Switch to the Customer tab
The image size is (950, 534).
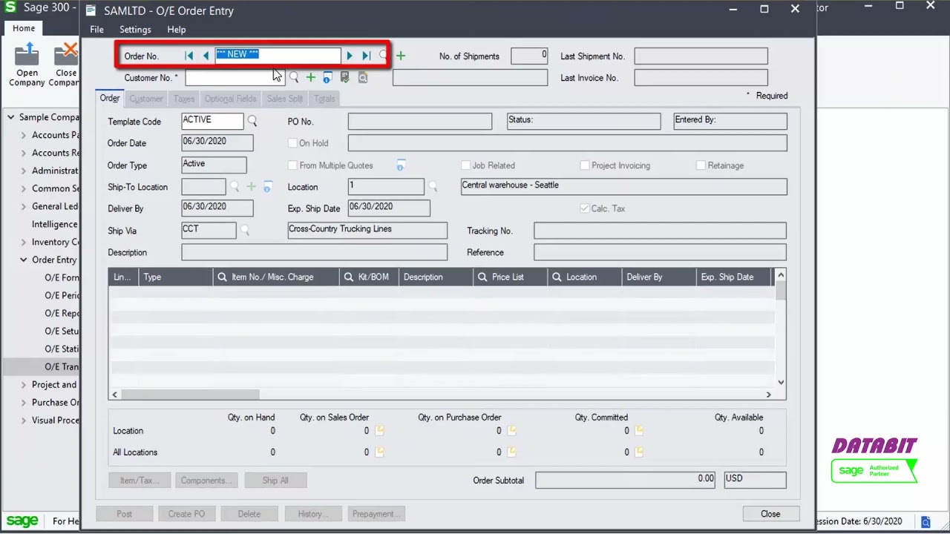point(145,99)
